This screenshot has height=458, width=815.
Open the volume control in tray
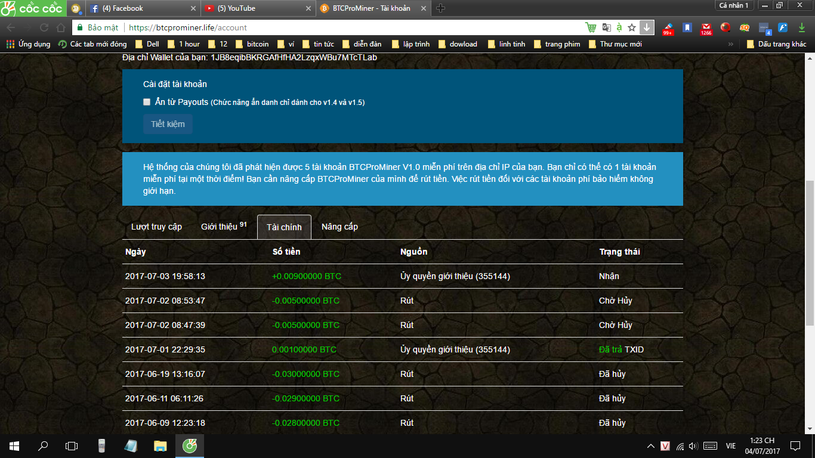click(x=693, y=446)
